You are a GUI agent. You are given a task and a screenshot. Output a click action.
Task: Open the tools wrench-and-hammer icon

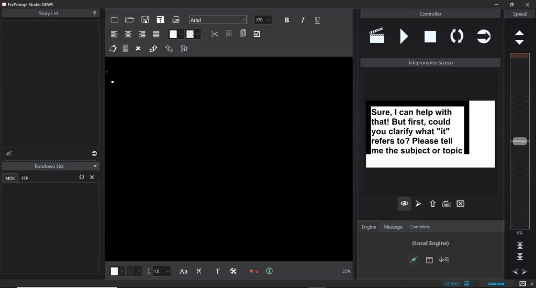(x=233, y=271)
